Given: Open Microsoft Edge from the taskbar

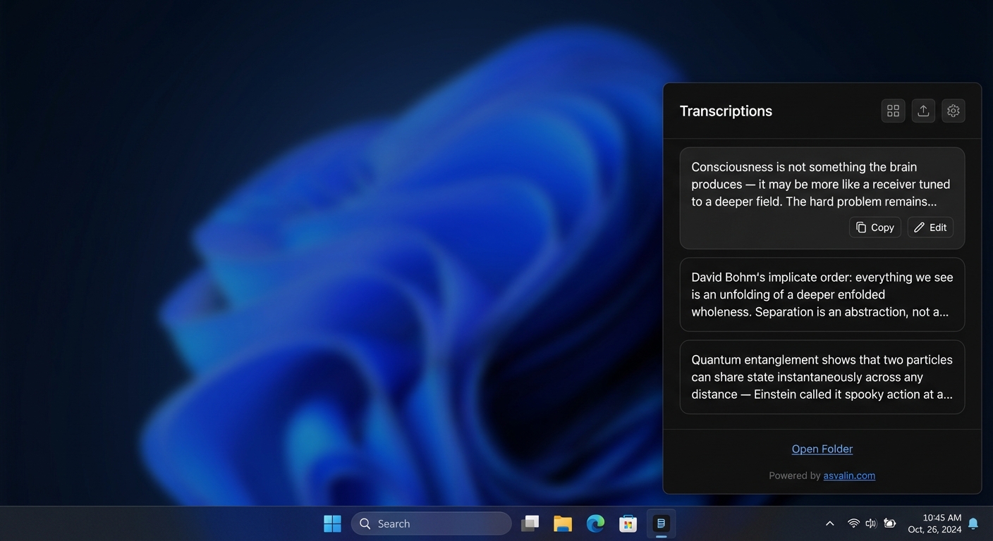Looking at the screenshot, I should (595, 523).
